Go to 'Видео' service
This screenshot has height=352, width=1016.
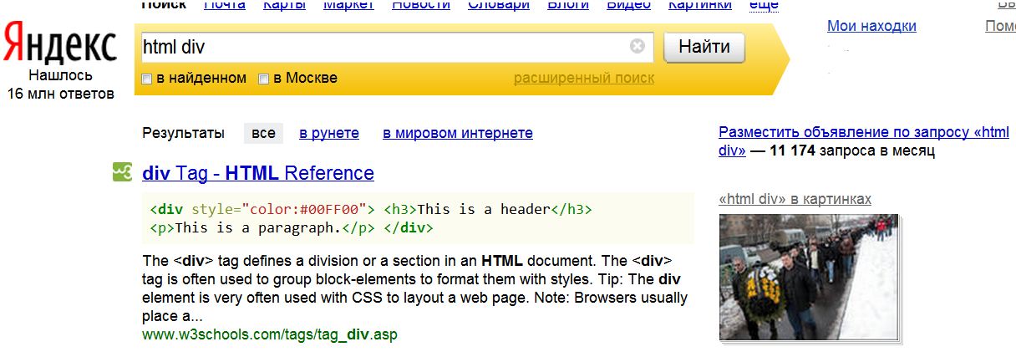[628, 5]
